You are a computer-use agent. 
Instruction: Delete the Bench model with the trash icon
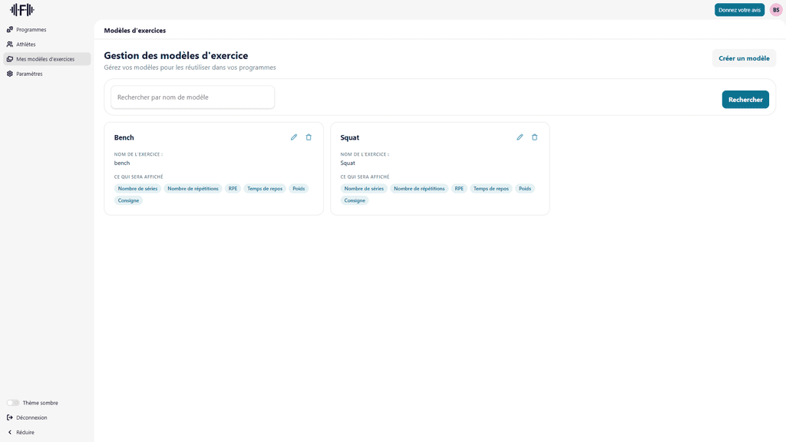click(309, 137)
